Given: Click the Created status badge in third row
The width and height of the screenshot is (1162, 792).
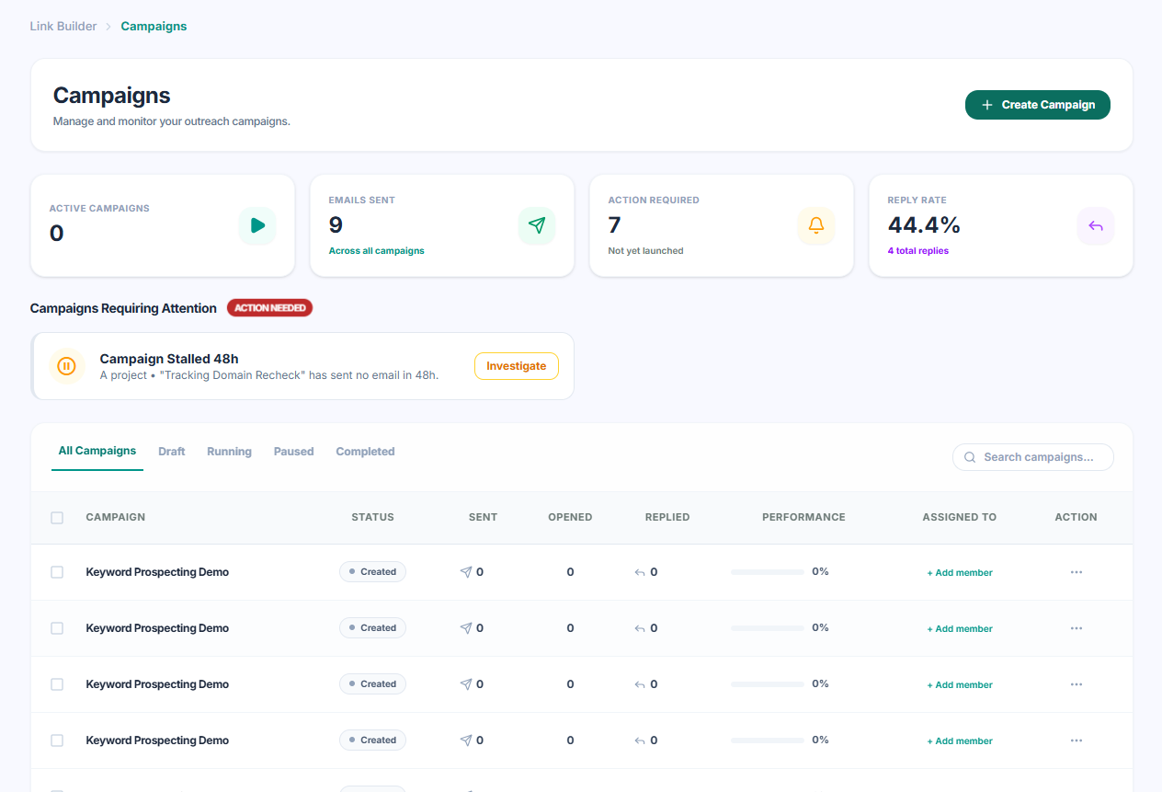Looking at the screenshot, I should click(372, 684).
